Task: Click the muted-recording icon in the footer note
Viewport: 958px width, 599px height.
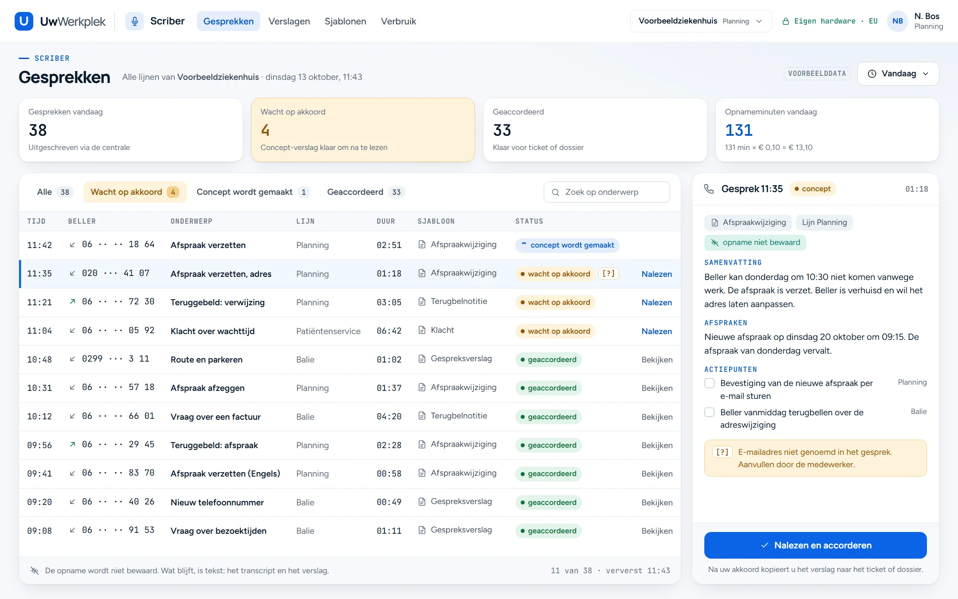Action: pos(34,571)
